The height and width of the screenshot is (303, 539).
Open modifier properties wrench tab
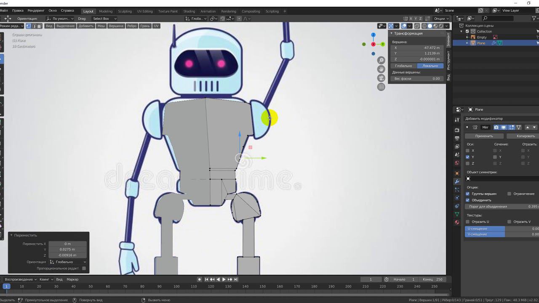(457, 181)
